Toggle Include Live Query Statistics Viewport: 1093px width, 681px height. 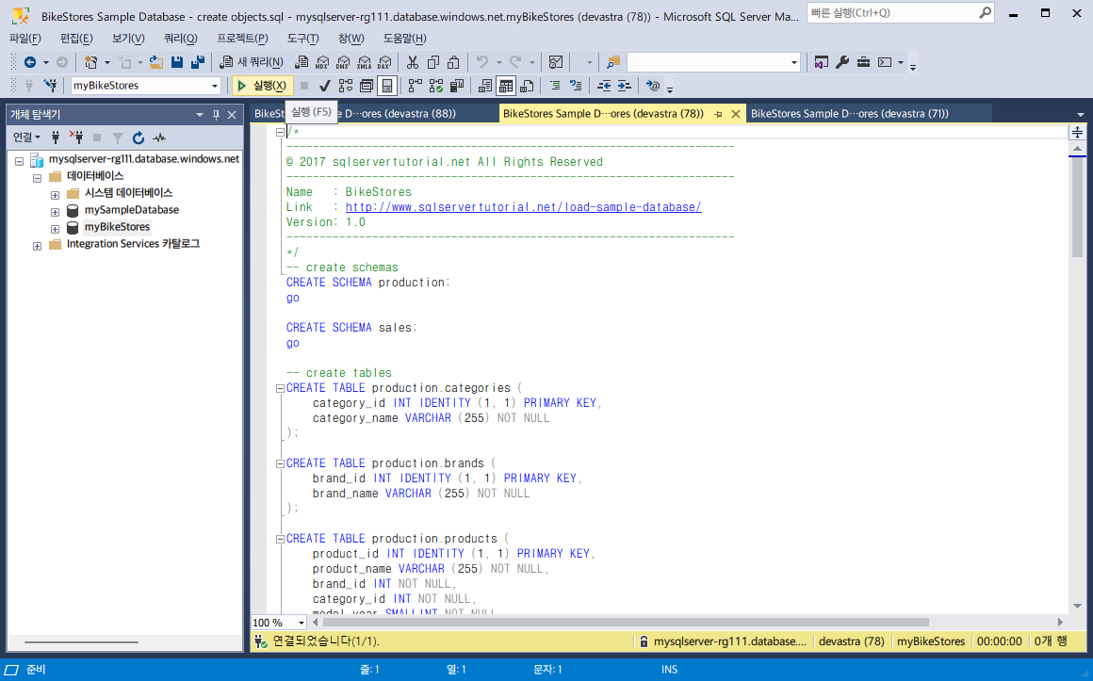[x=435, y=86]
